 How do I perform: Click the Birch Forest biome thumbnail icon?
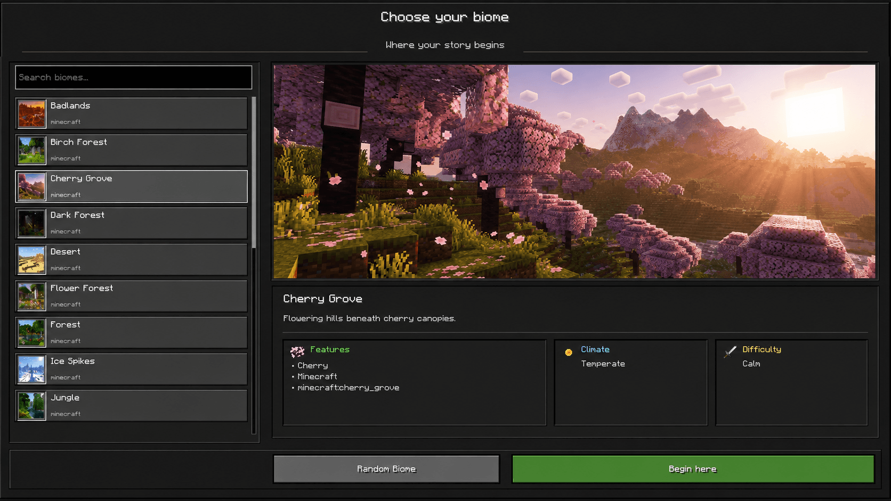pyautogui.click(x=31, y=150)
